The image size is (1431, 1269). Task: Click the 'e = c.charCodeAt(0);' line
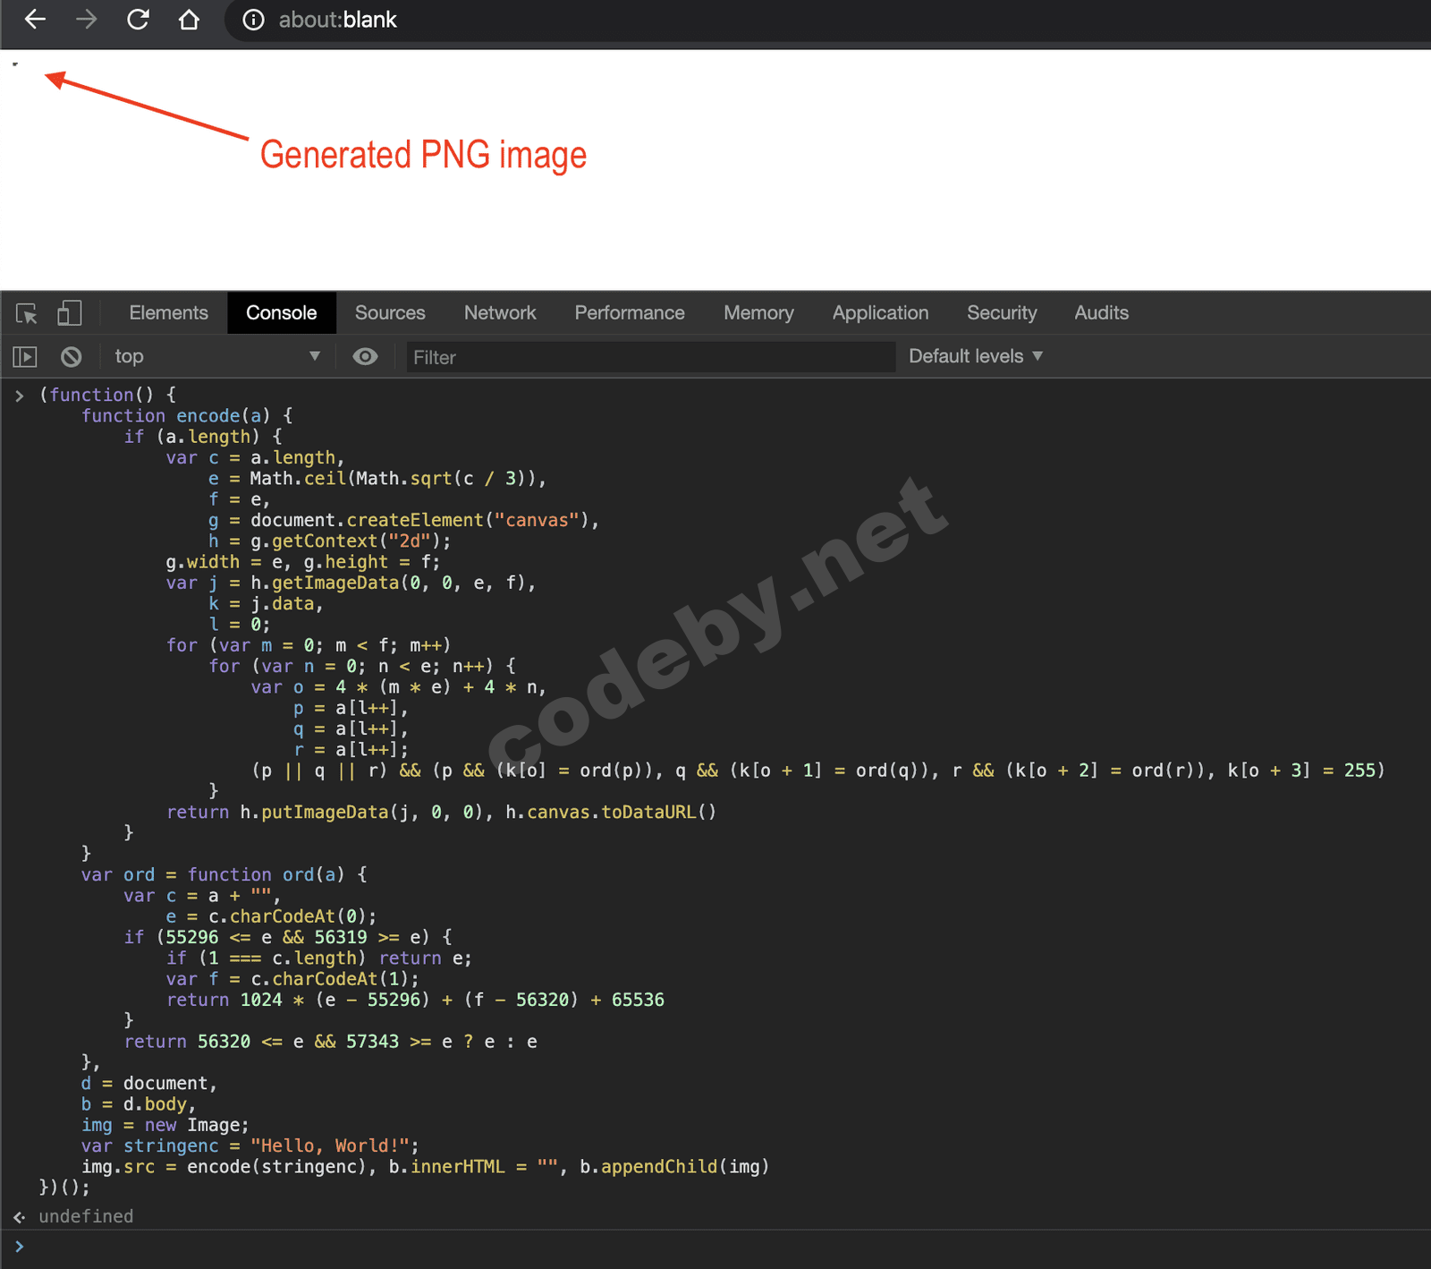pyautogui.click(x=271, y=916)
